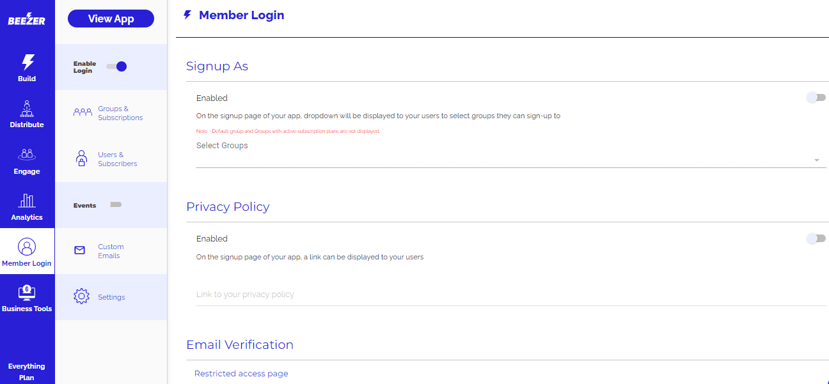Open Groups & Subscriptions menu item
Screen dimensions: 829x384
pos(120,113)
